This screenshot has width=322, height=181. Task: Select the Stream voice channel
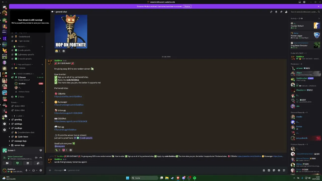click(27, 77)
